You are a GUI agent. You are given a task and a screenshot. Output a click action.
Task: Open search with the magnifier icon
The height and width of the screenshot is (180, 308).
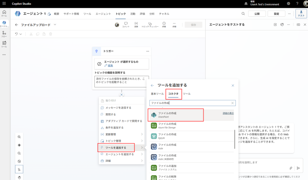point(243,14)
